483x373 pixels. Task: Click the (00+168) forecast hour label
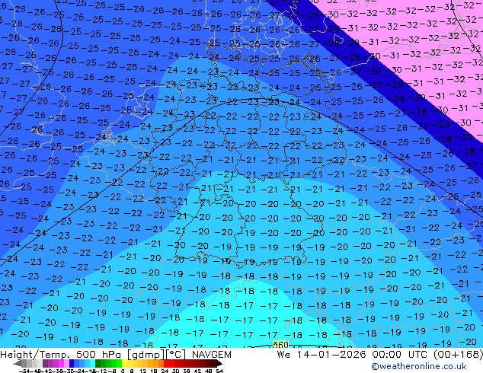coord(458,355)
